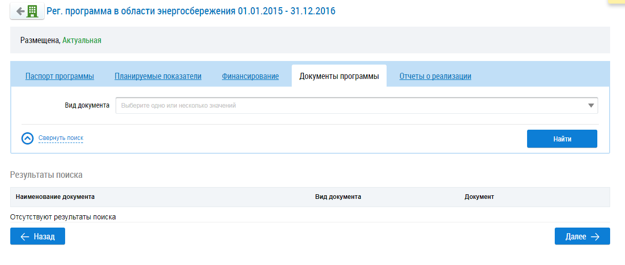
Task: Open the Планируемые показатели tab
Action: point(158,76)
